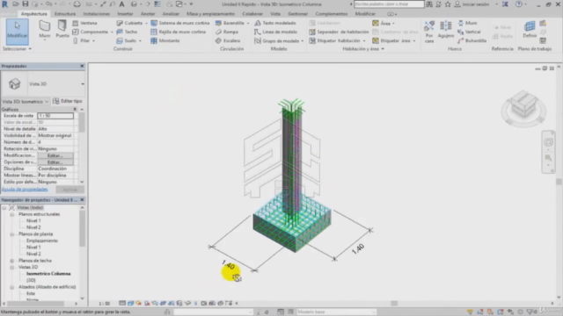The width and height of the screenshot is (563, 316).
Task: Open Suelo dropdown arrow
Action: 140,41
